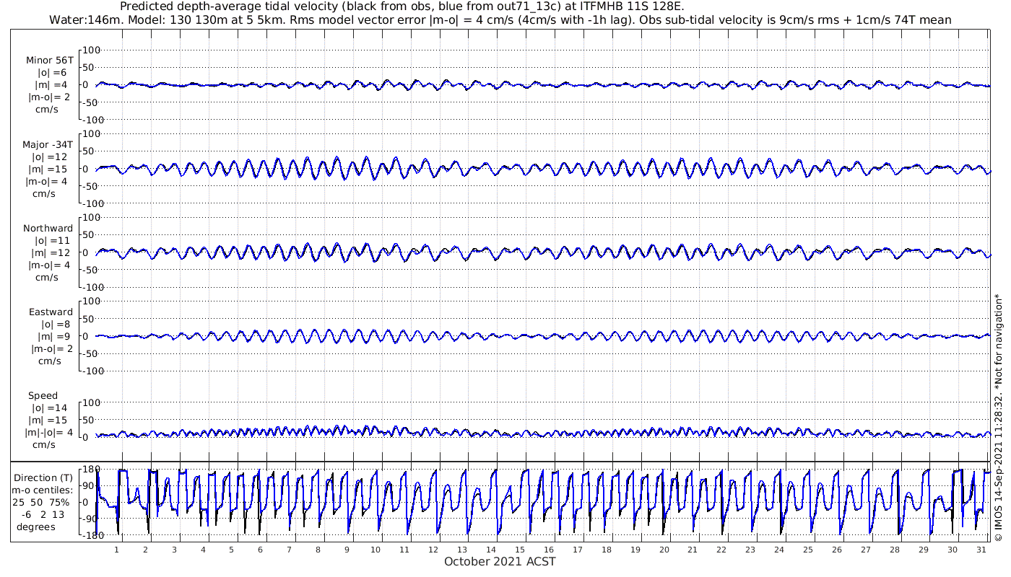Click the vertical IMOS copyright notice text
The height and width of the screenshot is (577, 1011).
[998, 416]
